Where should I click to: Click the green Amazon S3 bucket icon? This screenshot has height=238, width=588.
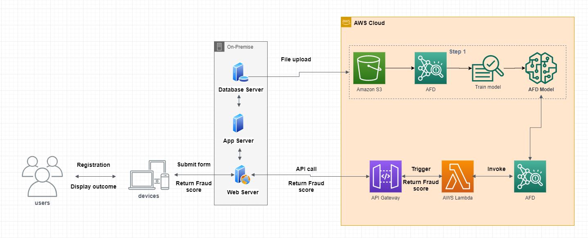tap(369, 68)
